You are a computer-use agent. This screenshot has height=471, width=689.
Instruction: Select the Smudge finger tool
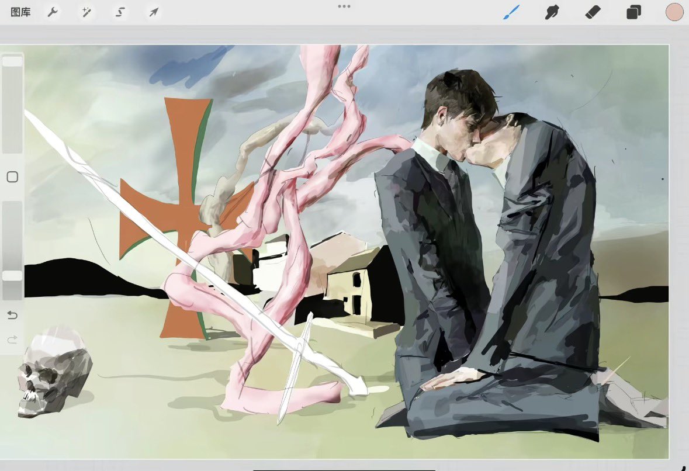point(552,12)
